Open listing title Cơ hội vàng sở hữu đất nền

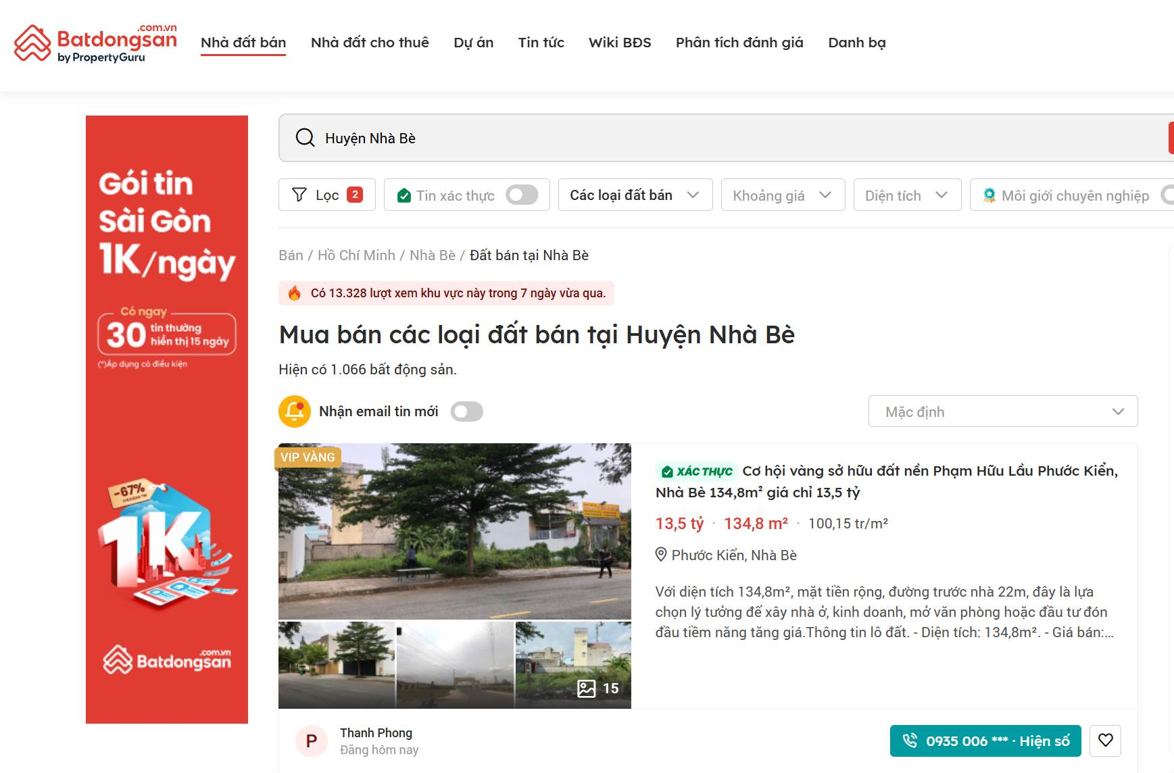(887, 482)
